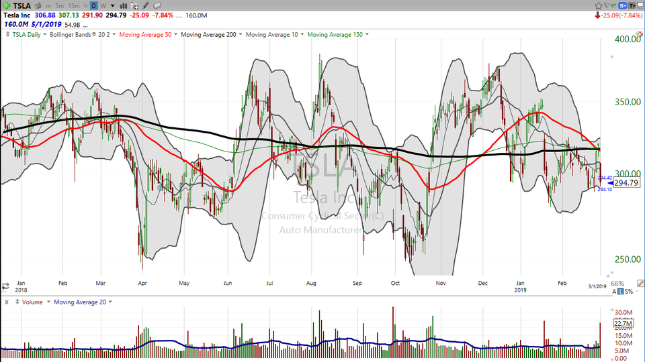The width and height of the screenshot is (645, 362).
Task: Select the Weekly 'W' timeframe button
Action: (103, 6)
